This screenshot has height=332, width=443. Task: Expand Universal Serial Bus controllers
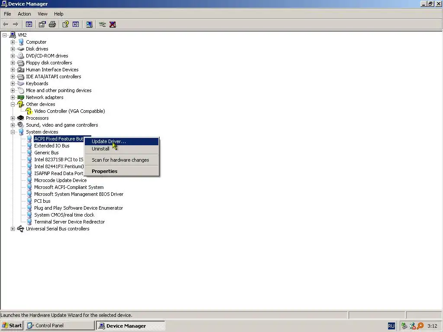click(13, 229)
